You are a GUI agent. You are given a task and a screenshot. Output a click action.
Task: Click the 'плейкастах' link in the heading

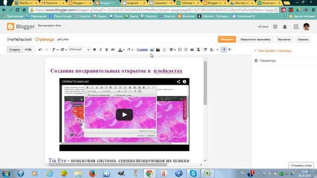pos(168,71)
